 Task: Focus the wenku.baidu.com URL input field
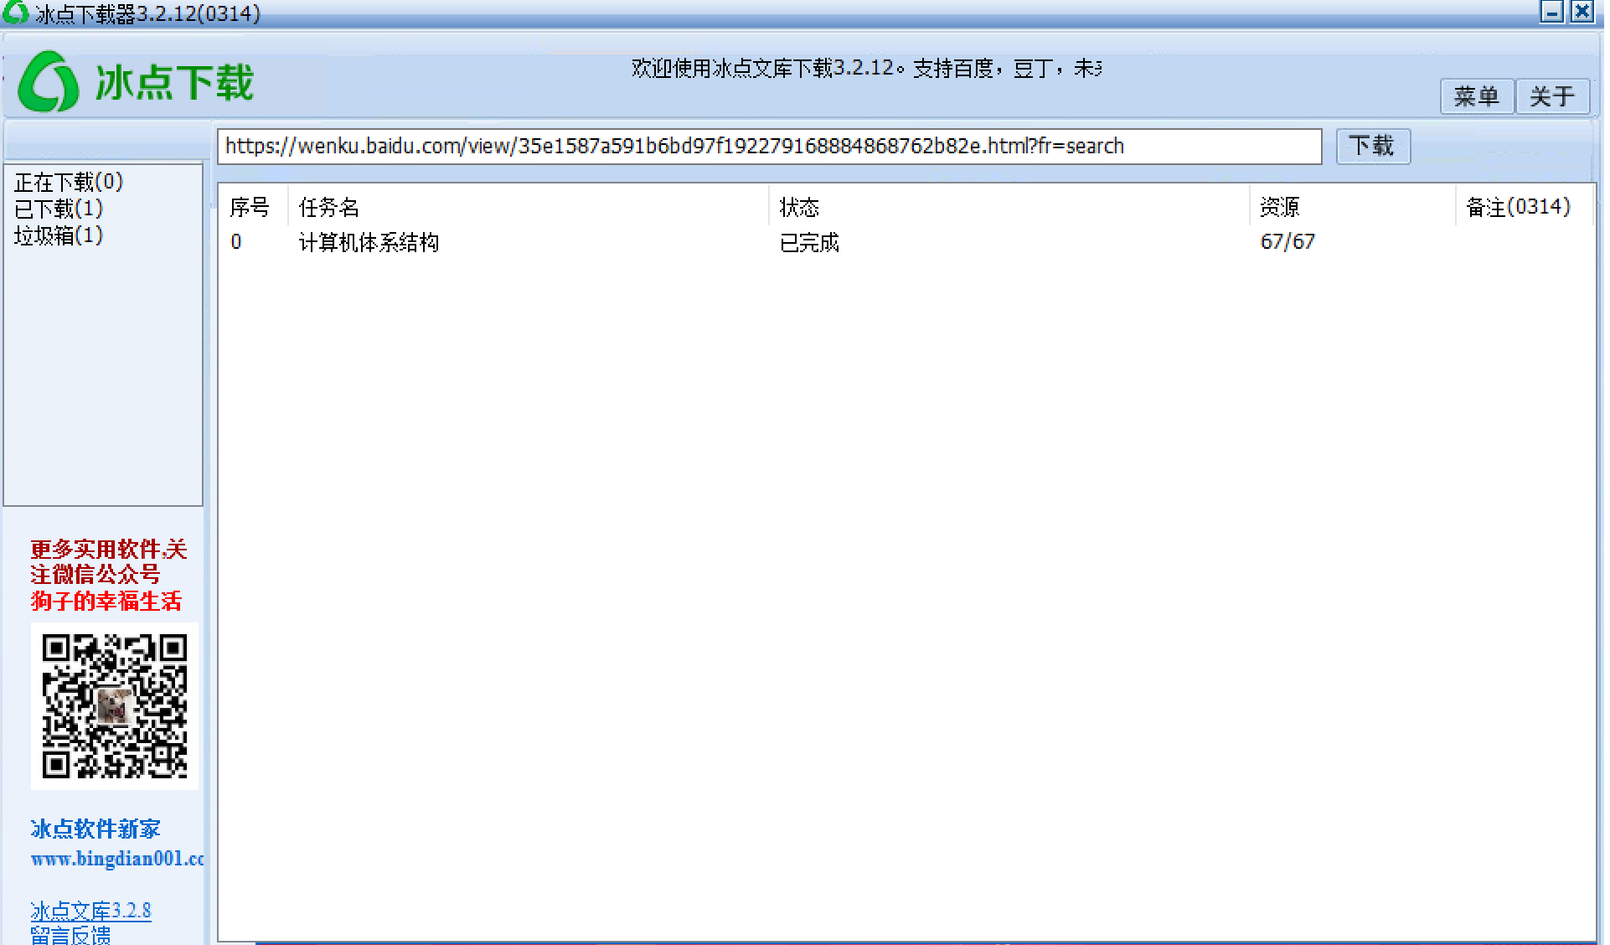pos(769,147)
